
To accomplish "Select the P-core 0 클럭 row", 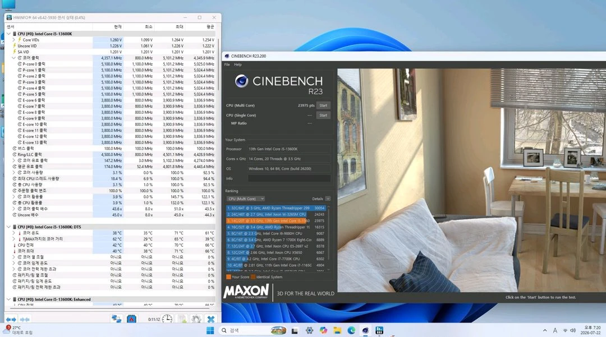I will pyautogui.click(x=111, y=64).
